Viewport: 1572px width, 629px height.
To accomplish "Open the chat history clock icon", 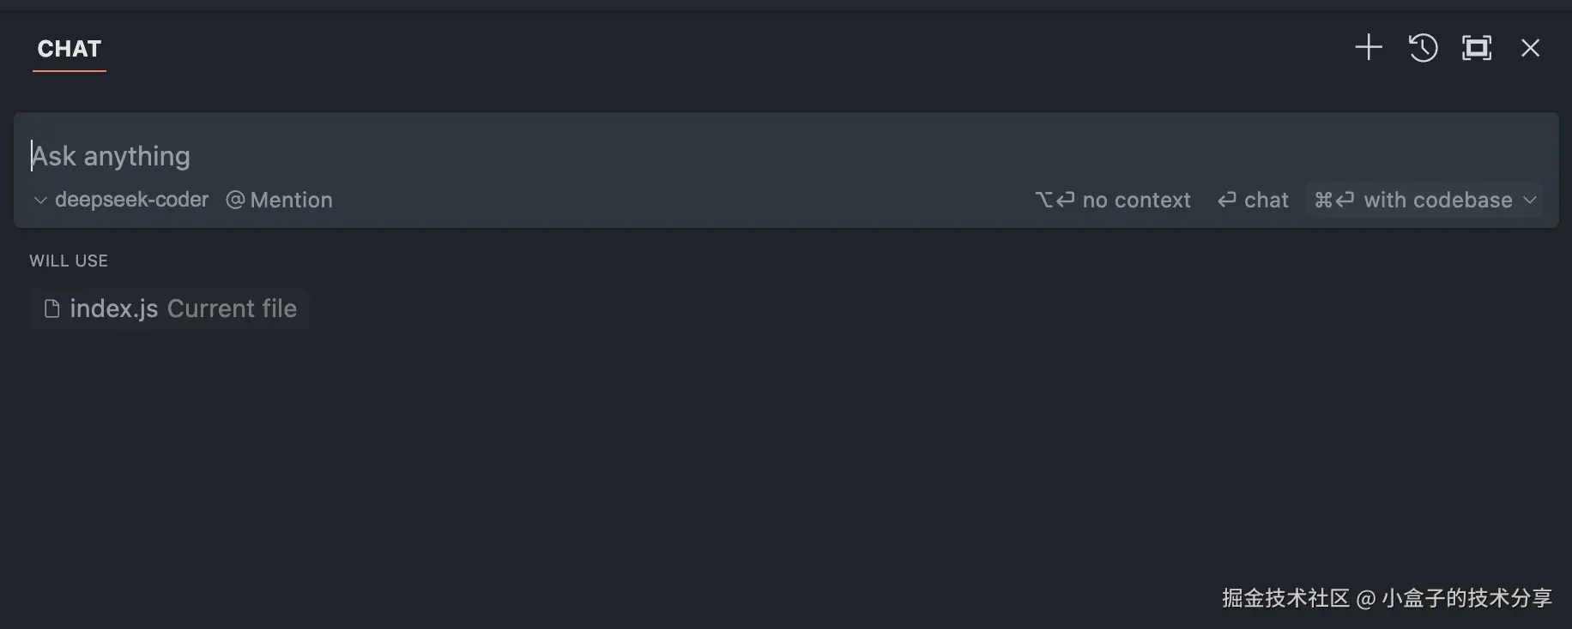I will (x=1423, y=48).
